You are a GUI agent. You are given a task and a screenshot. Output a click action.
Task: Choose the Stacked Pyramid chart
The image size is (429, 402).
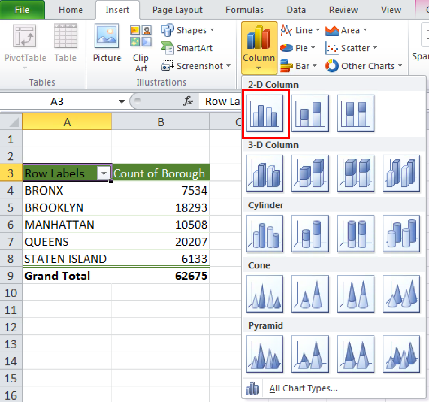pos(310,354)
